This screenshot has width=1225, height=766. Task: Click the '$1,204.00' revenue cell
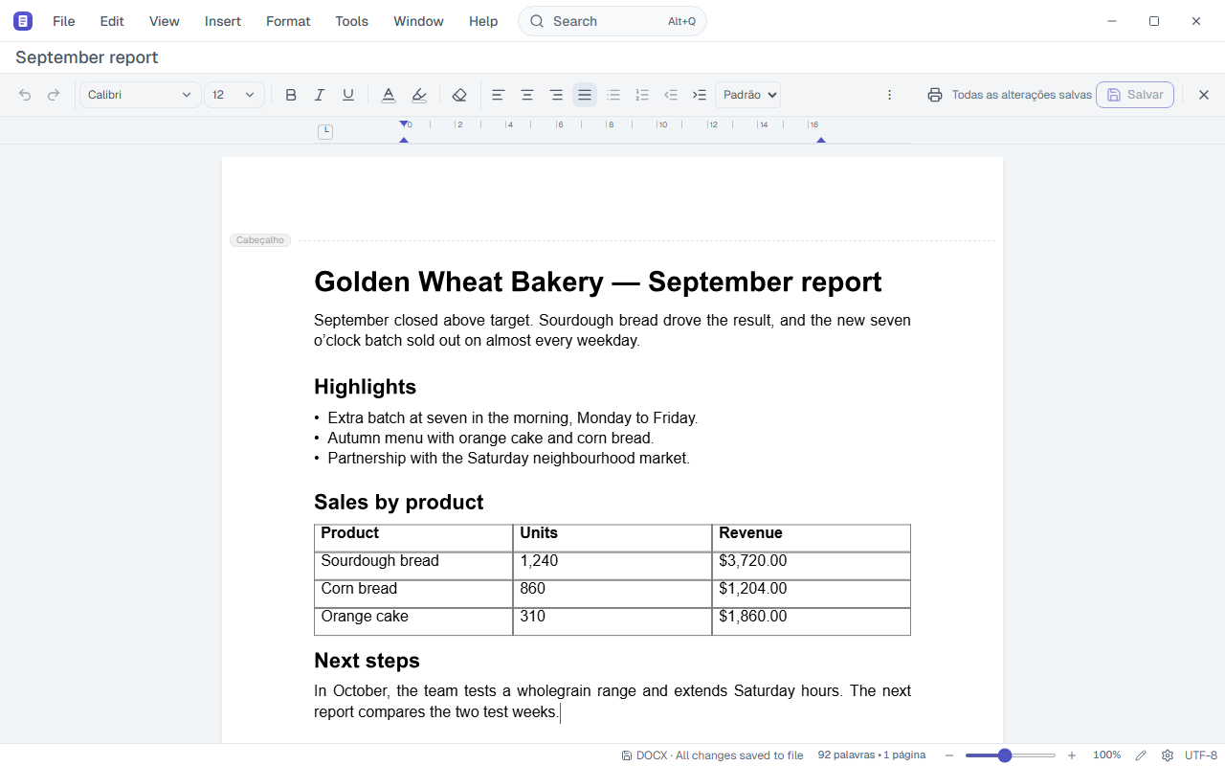tap(812, 593)
